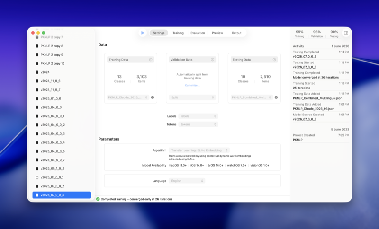Click Project Created PKNLP activity entry

coord(321,138)
